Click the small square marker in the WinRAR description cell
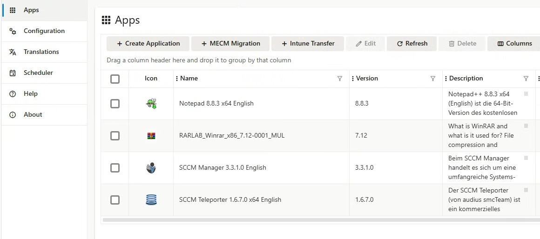Screen dimensions: 540x239 click(x=526, y=126)
